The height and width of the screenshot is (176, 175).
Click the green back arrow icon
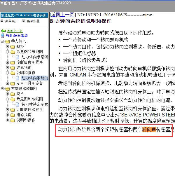point(3,31)
